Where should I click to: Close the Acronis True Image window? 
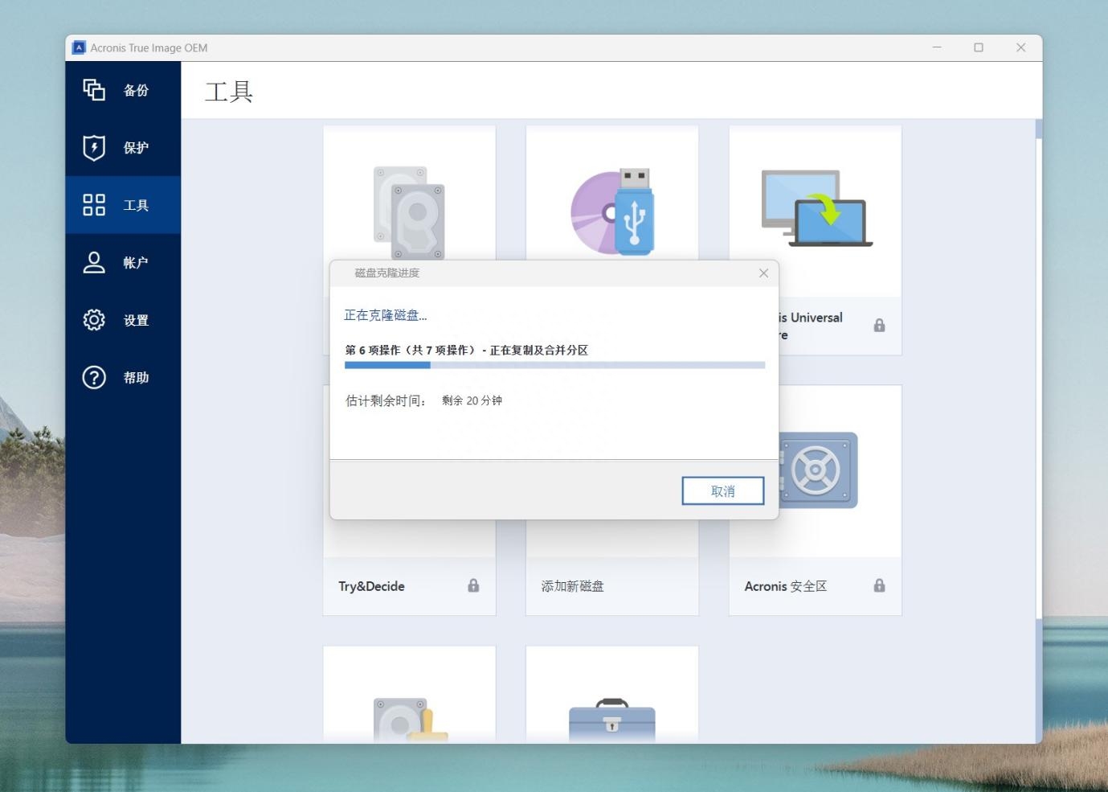coord(1020,47)
